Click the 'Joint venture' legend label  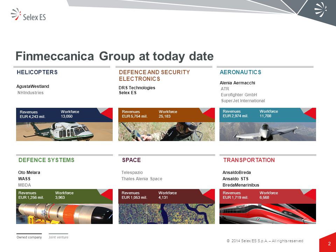[x=58, y=237]
